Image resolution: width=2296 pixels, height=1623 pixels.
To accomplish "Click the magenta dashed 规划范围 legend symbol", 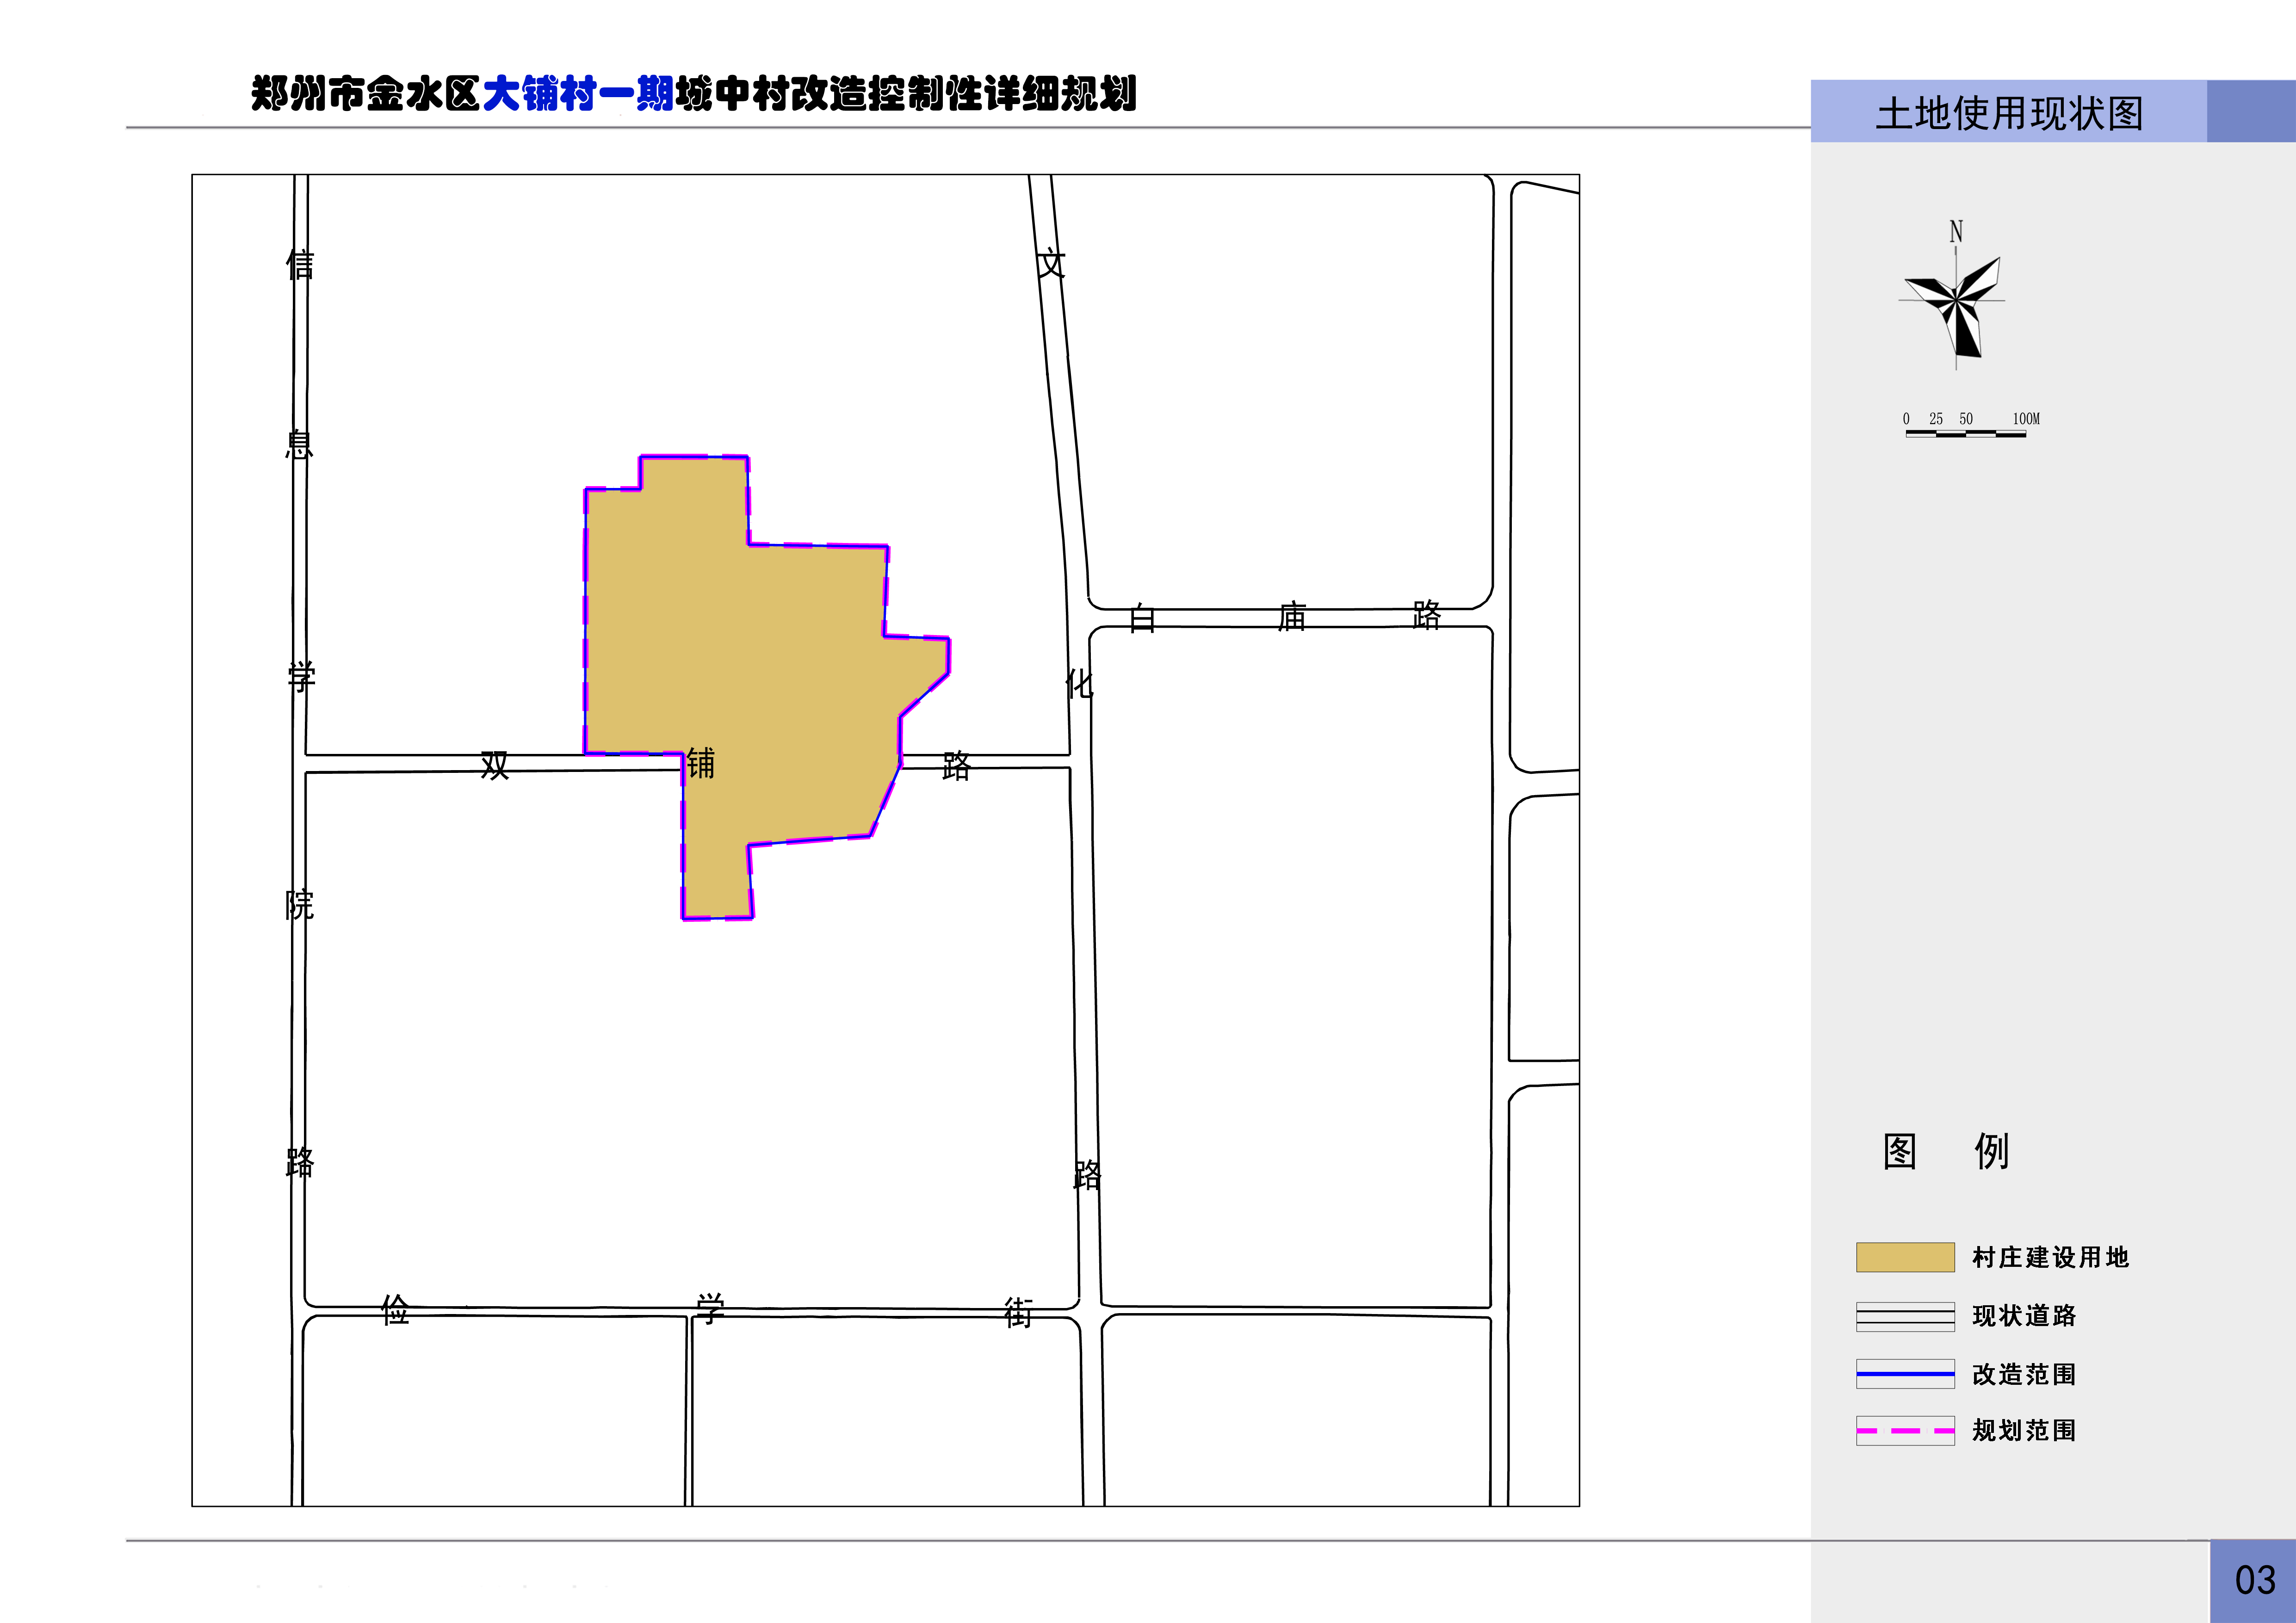I will pos(1905,1431).
